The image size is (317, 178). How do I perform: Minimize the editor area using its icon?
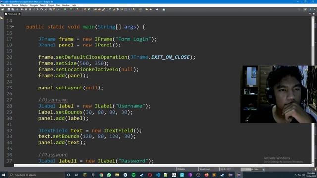pos(310,14)
